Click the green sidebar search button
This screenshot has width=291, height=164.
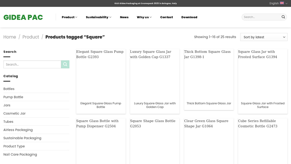point(65,65)
